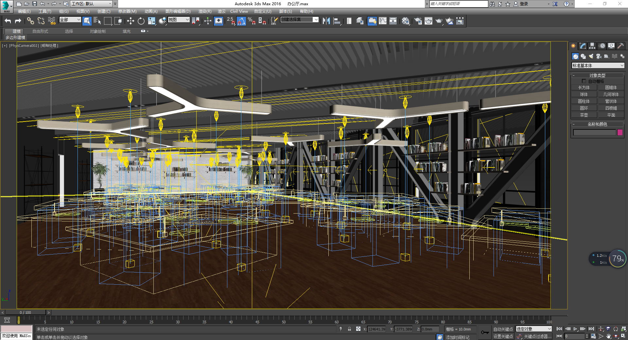Open the Curve Editor
This screenshot has height=340, width=628.
tap(382, 21)
